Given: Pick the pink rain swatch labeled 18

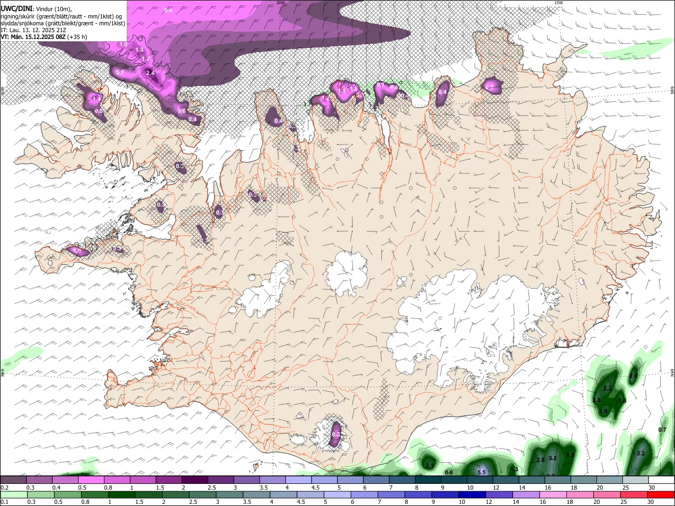Looking at the screenshot, I should [x=580, y=494].
